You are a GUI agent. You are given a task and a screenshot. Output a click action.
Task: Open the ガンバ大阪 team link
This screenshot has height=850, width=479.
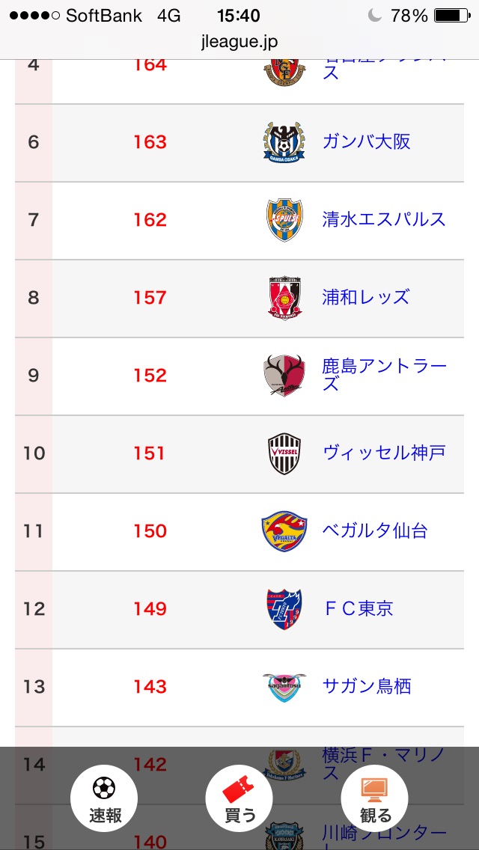pos(366,141)
